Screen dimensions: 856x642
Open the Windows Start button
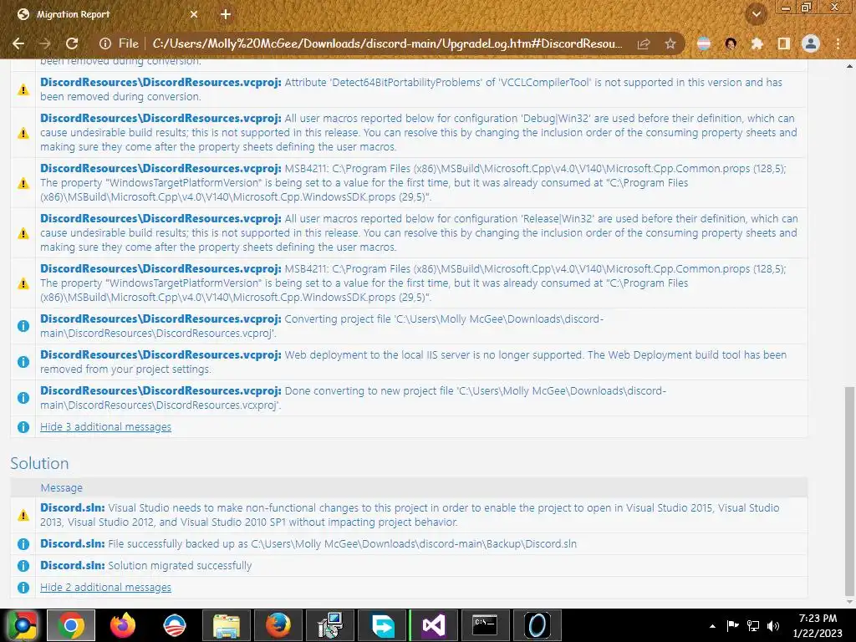(x=22, y=625)
